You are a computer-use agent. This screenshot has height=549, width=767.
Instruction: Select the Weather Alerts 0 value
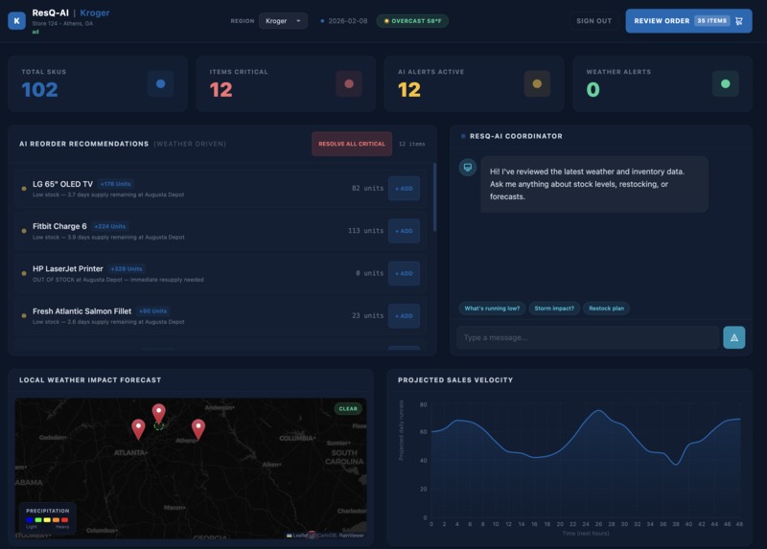593,90
